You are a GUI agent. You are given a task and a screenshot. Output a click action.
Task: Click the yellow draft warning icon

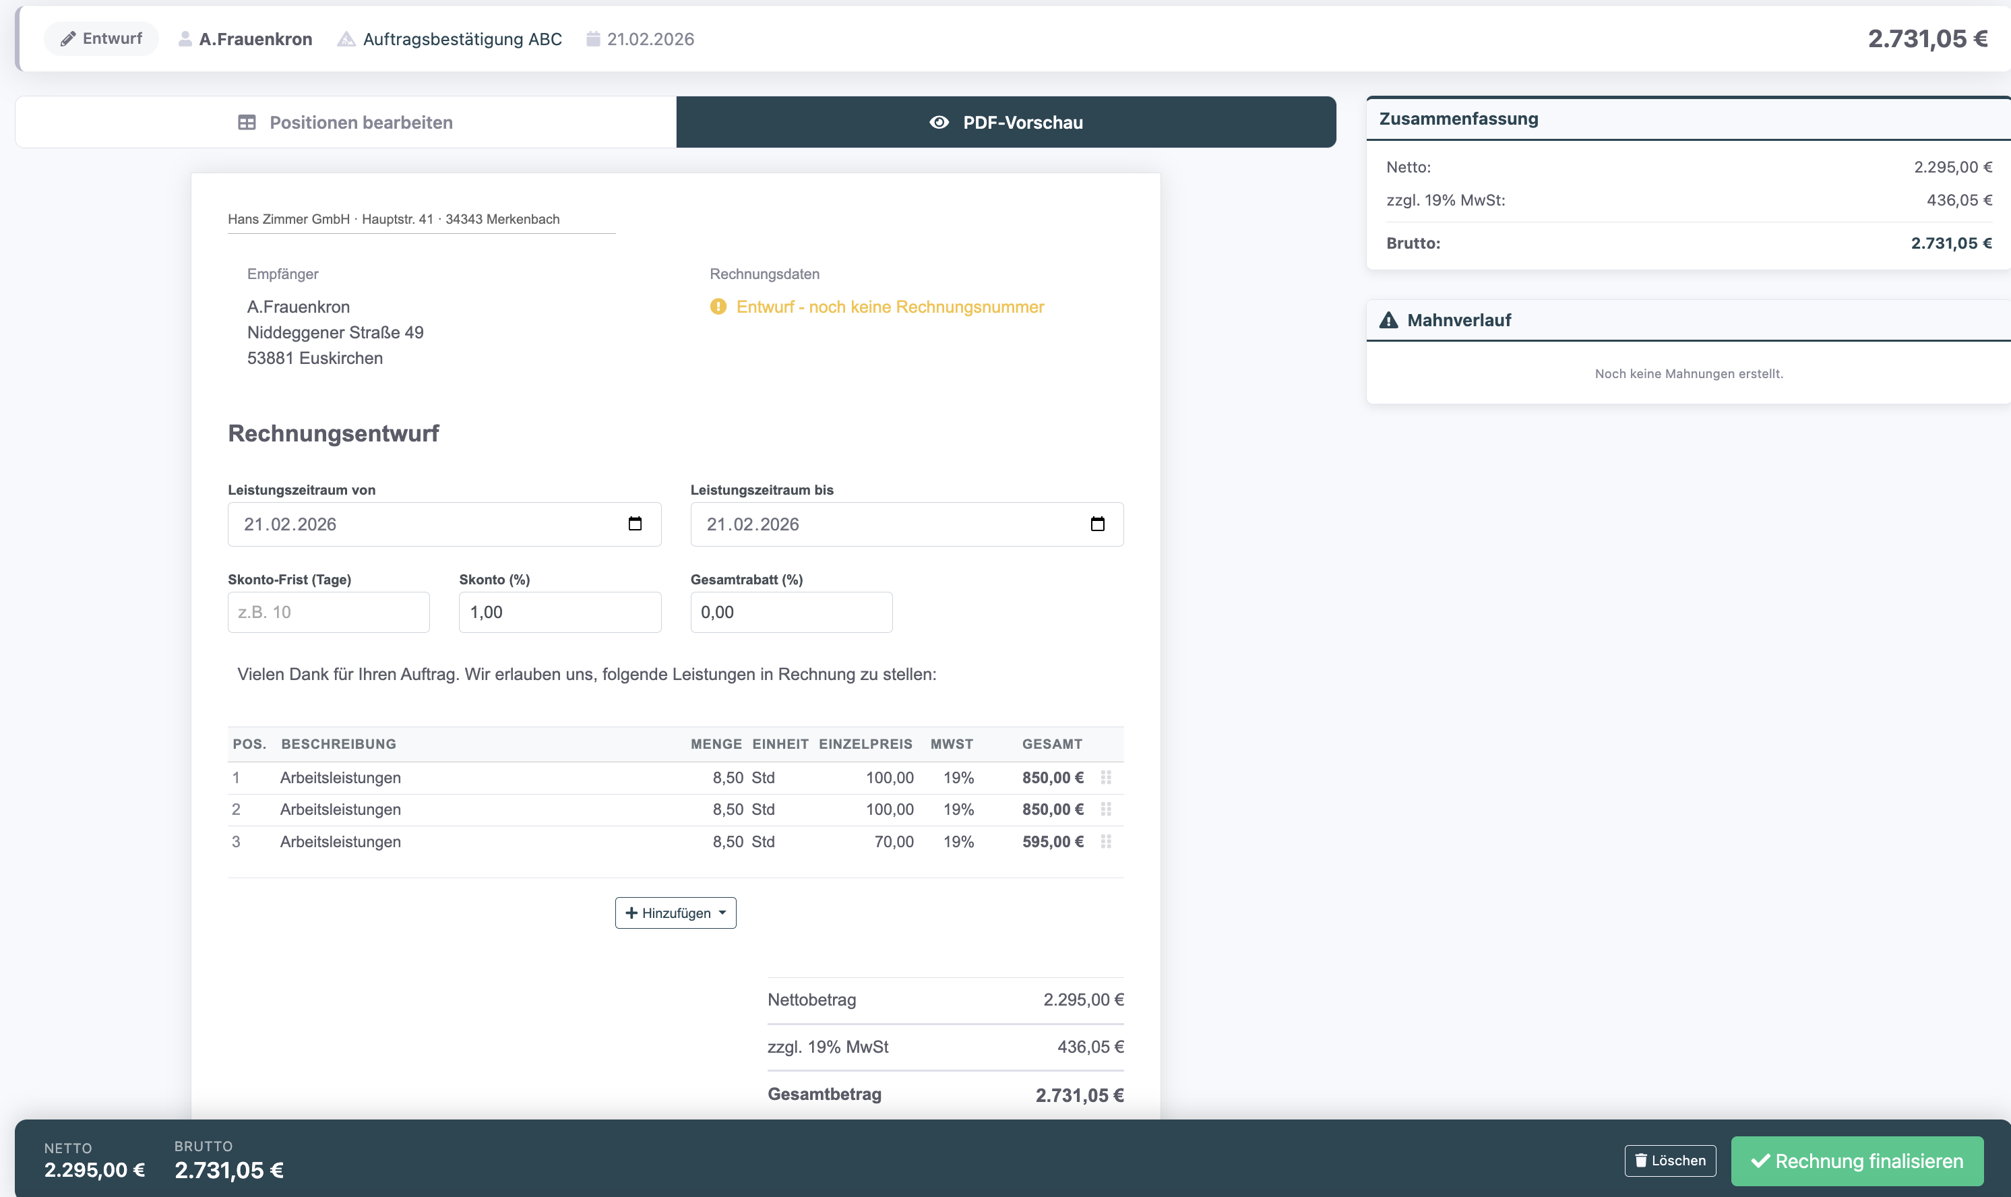point(718,307)
